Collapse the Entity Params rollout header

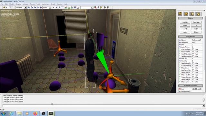(191, 36)
